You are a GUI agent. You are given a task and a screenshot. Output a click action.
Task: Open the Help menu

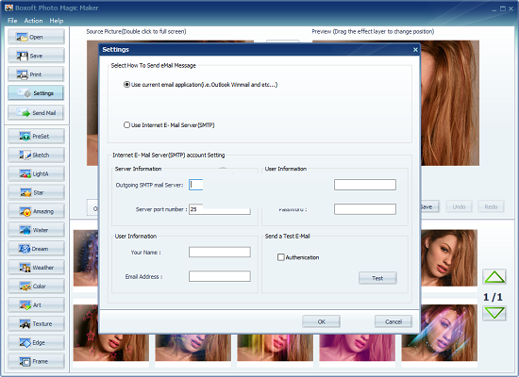[x=57, y=21]
